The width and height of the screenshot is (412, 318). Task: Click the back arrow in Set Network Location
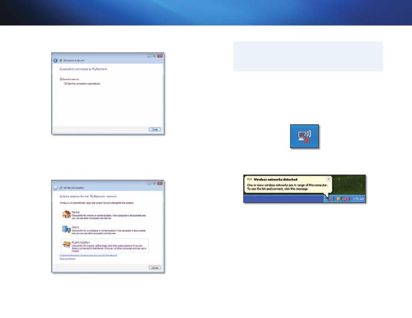click(56, 188)
